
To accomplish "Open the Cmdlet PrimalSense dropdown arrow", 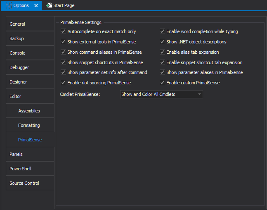I will click(199, 94).
